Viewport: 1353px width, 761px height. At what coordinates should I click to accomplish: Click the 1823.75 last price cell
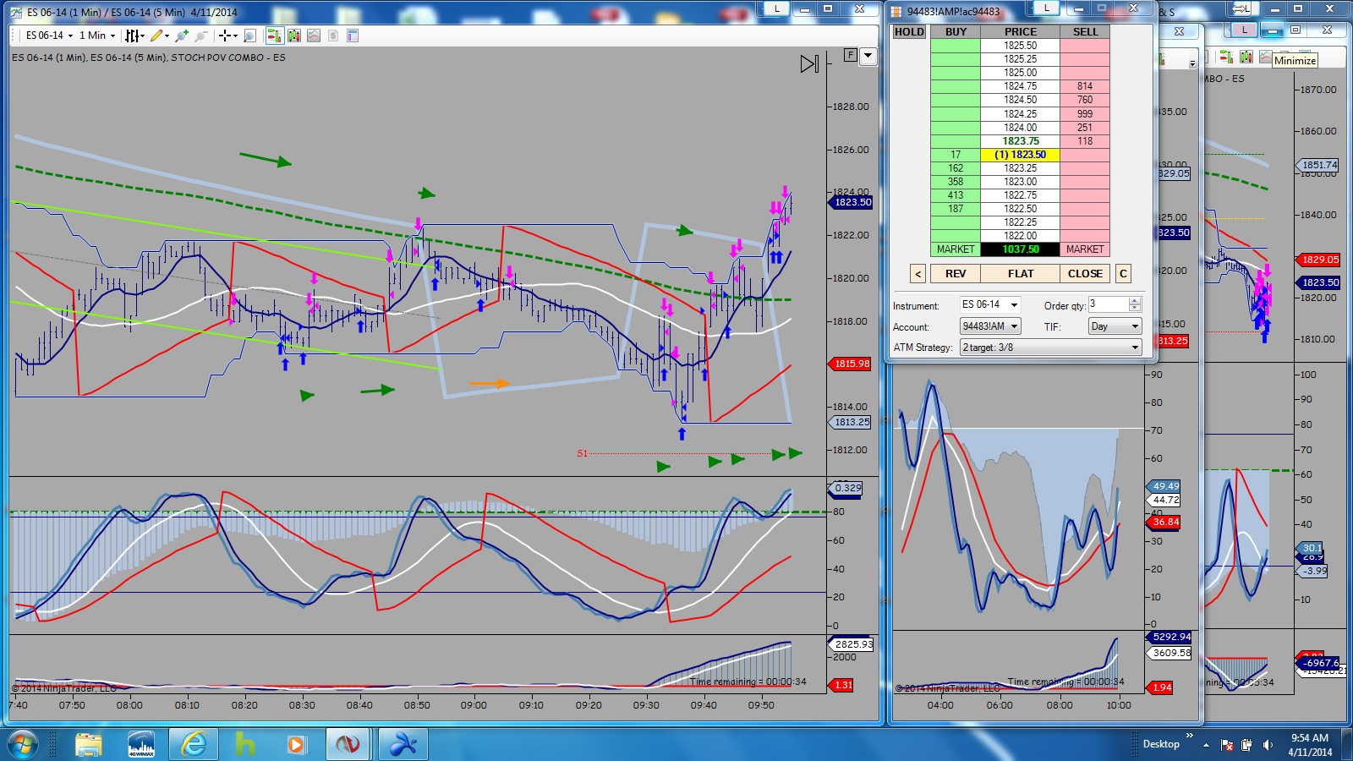tap(1020, 141)
